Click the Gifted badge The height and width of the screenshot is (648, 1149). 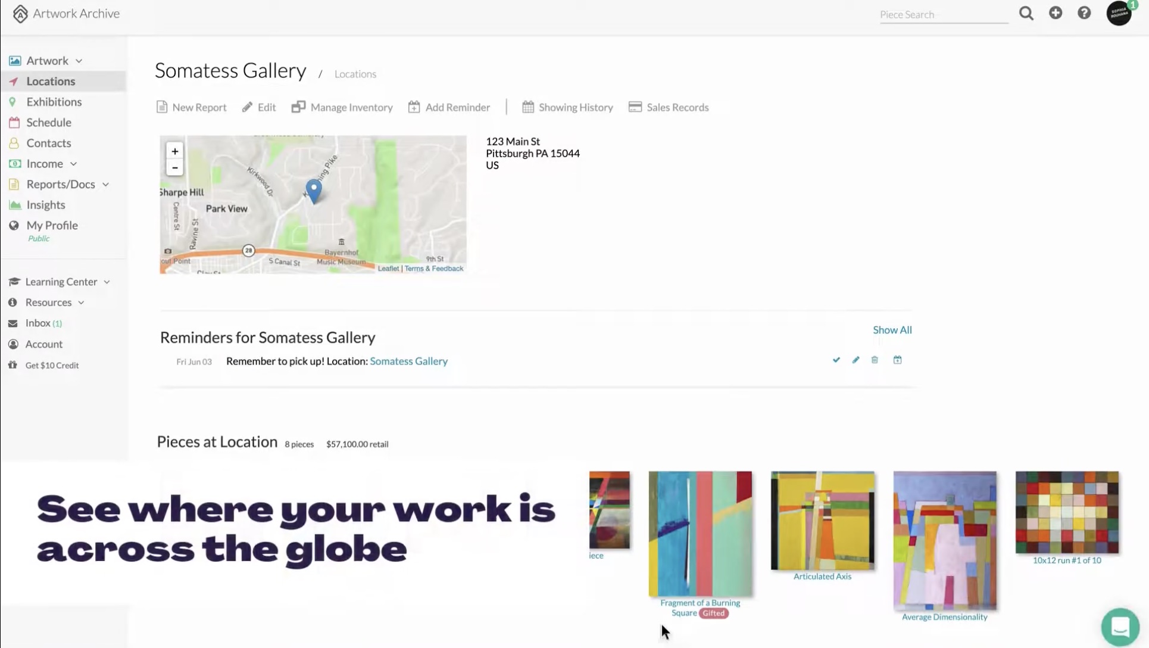click(x=714, y=613)
